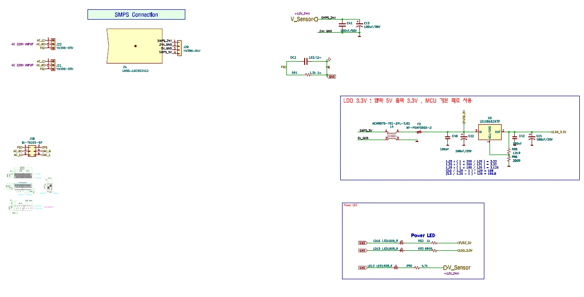The height and width of the screenshot is (297, 584).
Task: Select fuse F2 symbol
Action: pyautogui.click(x=419, y=132)
